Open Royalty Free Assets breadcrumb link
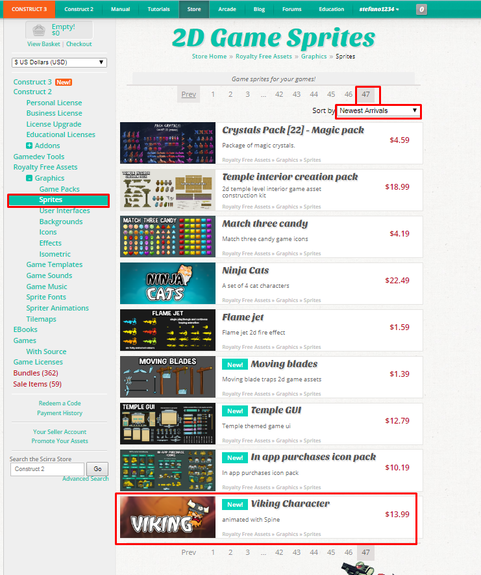481x575 pixels. [x=264, y=57]
